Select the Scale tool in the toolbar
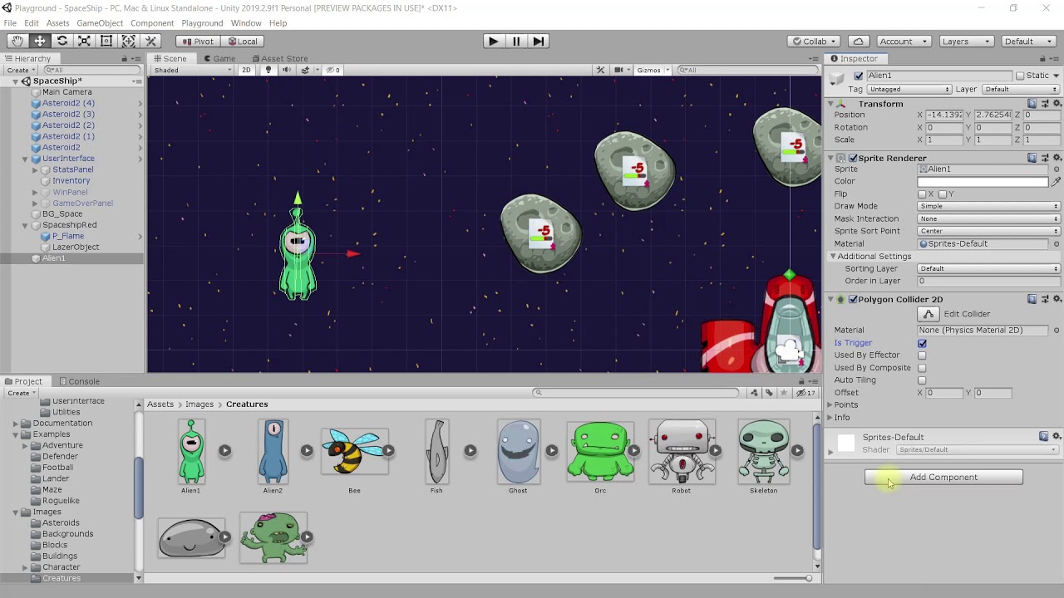1064x598 pixels. tap(84, 41)
